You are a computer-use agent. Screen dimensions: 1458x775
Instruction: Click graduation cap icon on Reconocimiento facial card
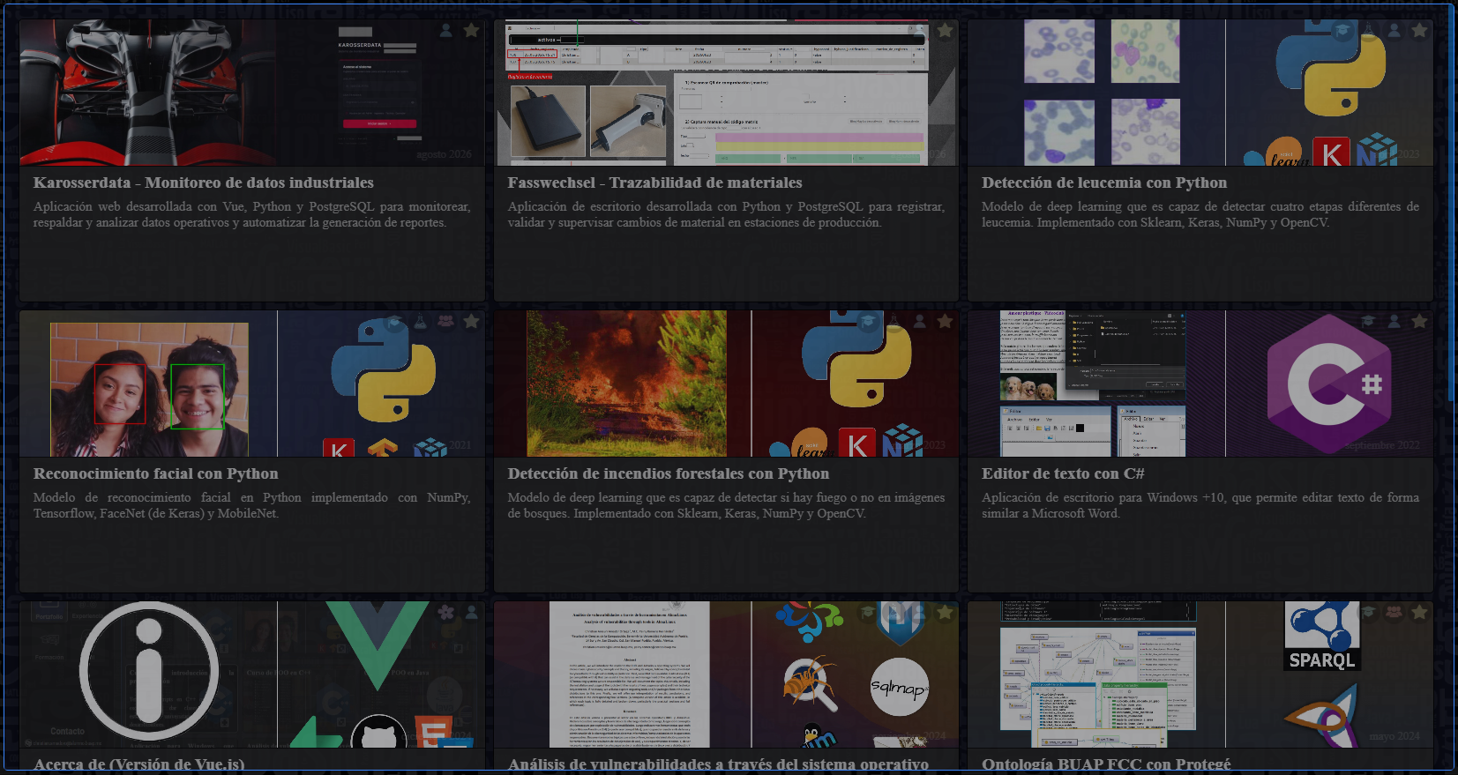pos(394,322)
